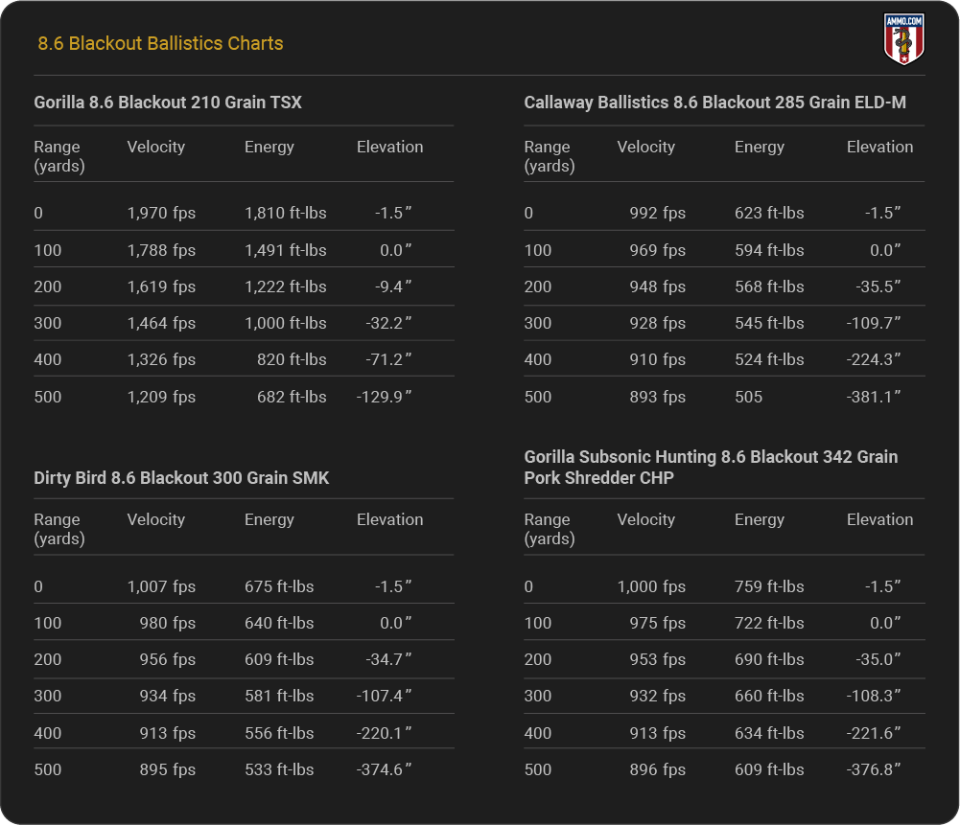Viewport: 960px width, 825px height.
Task: Click the '-220.1"' elevation value
Action: coord(384,733)
